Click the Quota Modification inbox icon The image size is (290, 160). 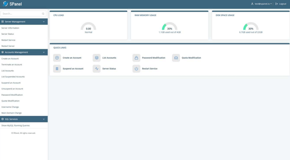[176, 58]
